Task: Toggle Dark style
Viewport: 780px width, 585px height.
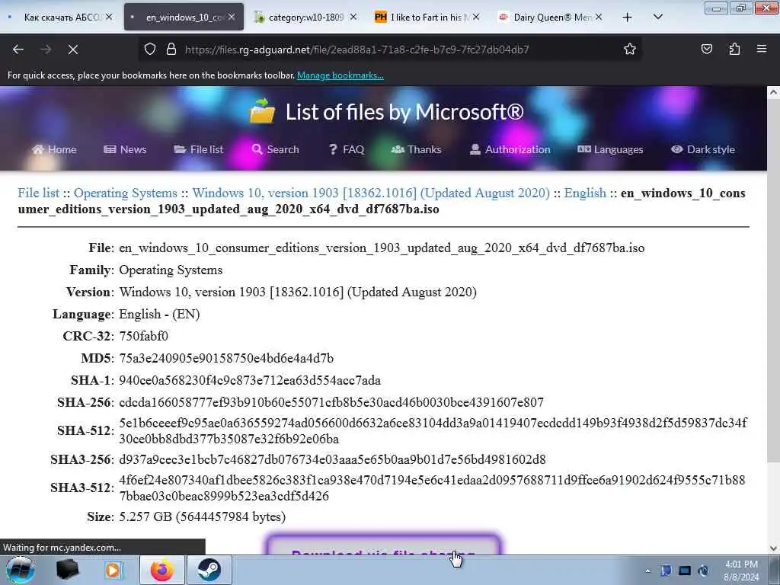Action: click(703, 149)
